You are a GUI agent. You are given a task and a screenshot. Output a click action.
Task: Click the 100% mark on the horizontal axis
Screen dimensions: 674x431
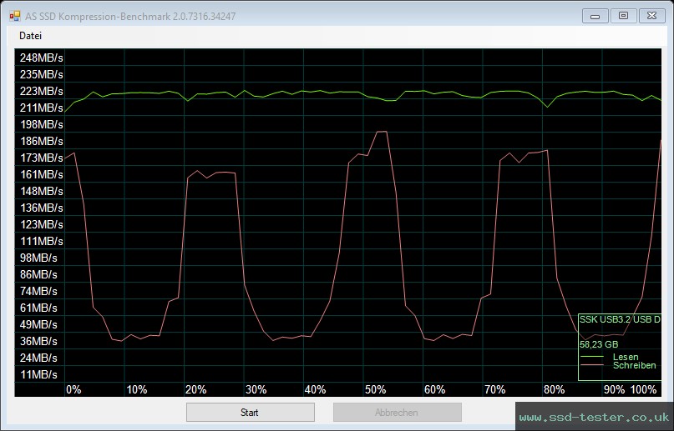[644, 390]
